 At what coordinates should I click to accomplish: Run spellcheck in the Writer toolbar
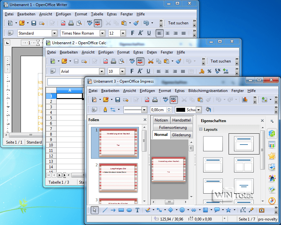click(x=89, y=23)
